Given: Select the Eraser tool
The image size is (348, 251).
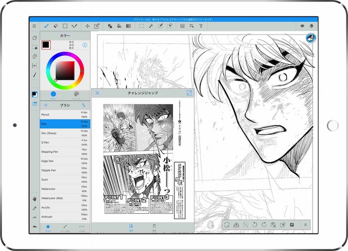Looking at the screenshot, I should point(56,25).
